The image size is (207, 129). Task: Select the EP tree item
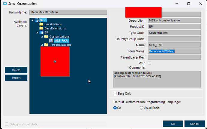[x=46, y=32]
